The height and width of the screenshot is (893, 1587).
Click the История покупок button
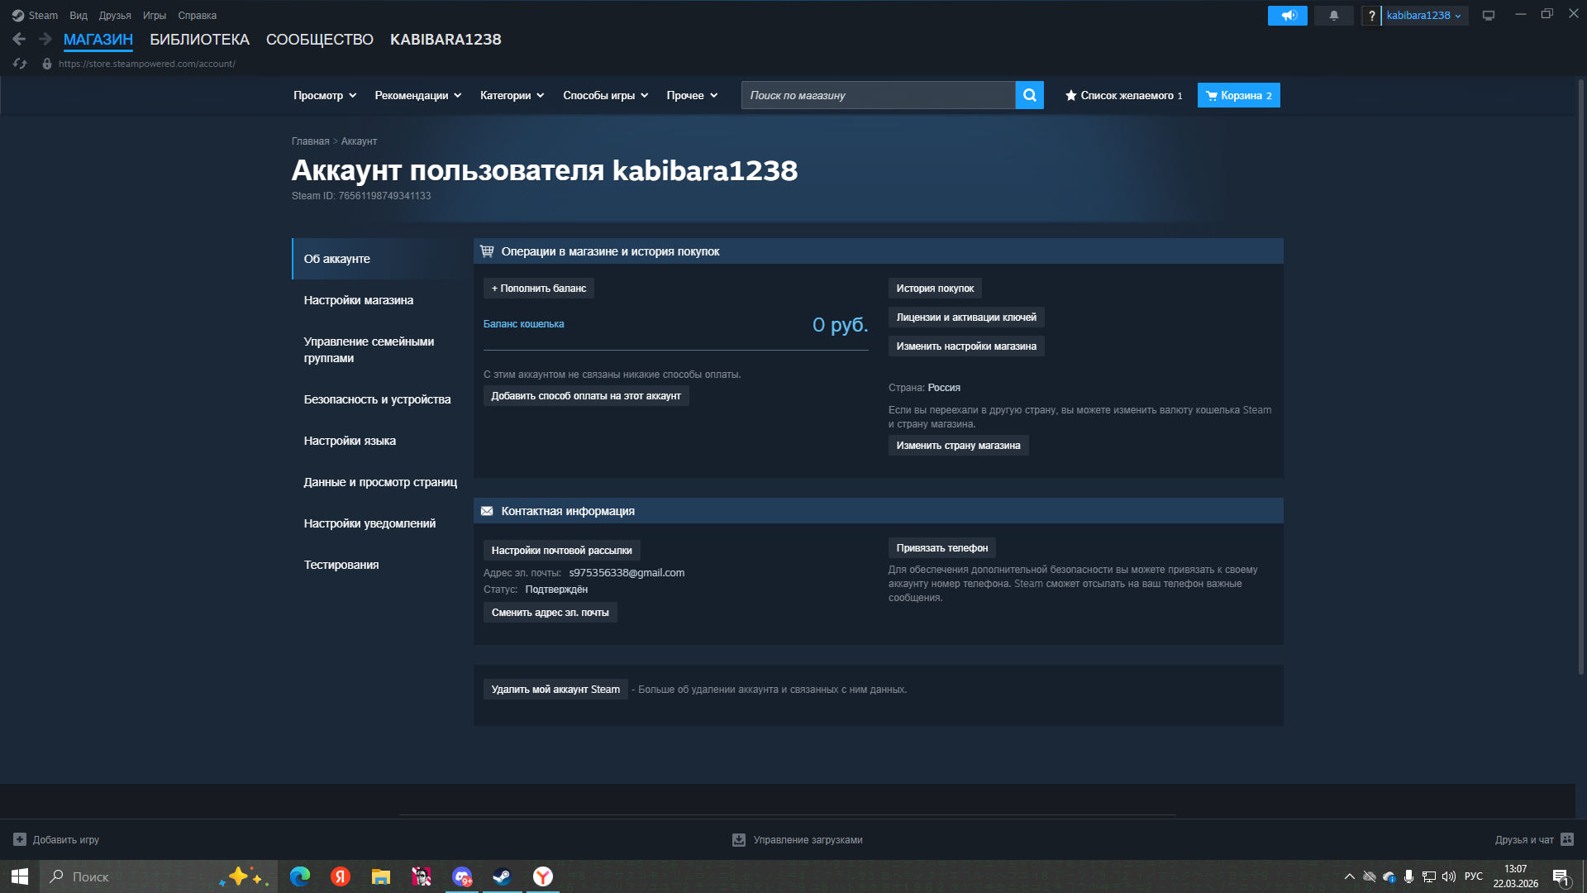(934, 289)
